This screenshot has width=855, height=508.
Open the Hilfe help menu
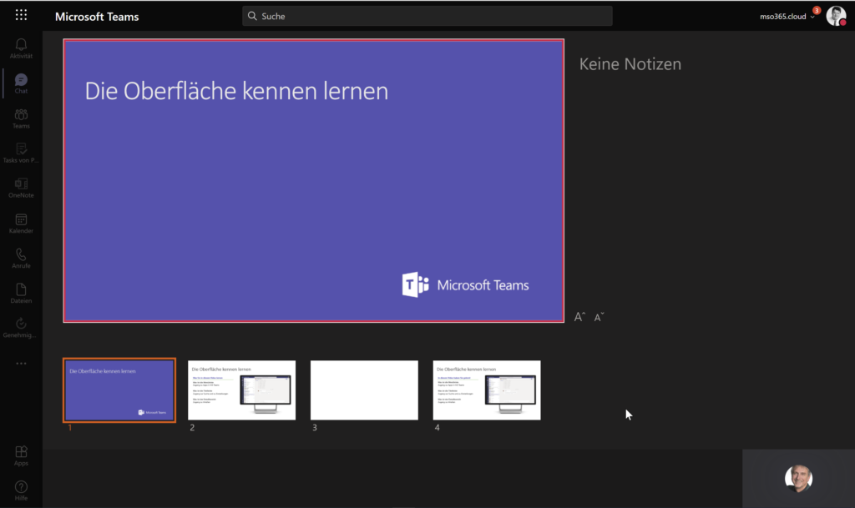click(x=21, y=490)
